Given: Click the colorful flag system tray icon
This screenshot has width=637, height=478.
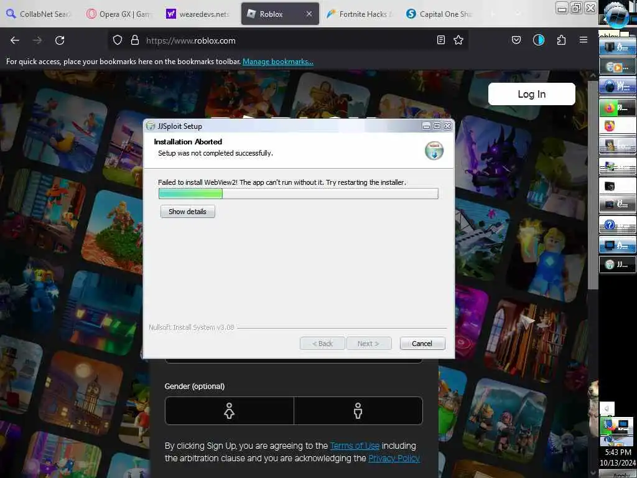Looking at the screenshot, I should [x=608, y=426].
